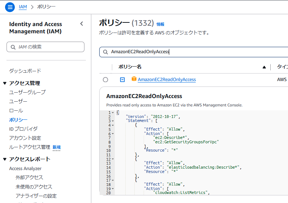Fold the Statement array at line 3
Screen dimensions: 288x203
coord(113,121)
